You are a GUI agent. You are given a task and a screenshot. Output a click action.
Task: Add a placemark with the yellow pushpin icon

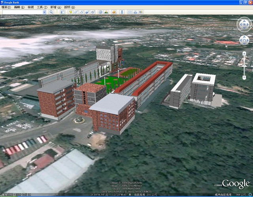click(x=70, y=12)
